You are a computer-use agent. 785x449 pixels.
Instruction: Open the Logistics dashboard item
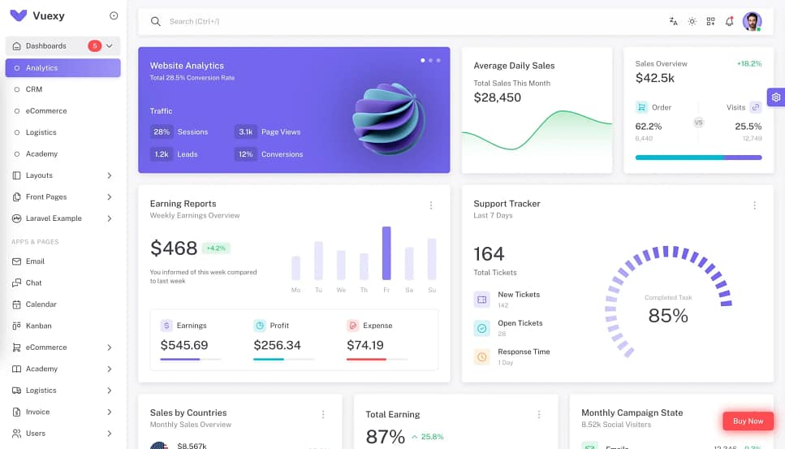pyautogui.click(x=41, y=132)
